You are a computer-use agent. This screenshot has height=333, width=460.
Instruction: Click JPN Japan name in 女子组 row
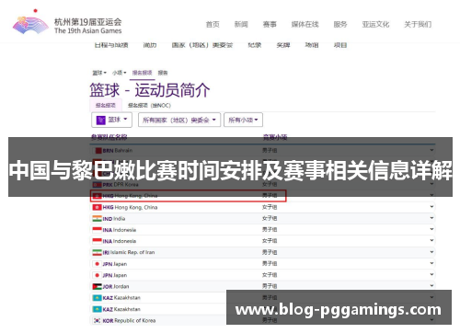point(115,275)
